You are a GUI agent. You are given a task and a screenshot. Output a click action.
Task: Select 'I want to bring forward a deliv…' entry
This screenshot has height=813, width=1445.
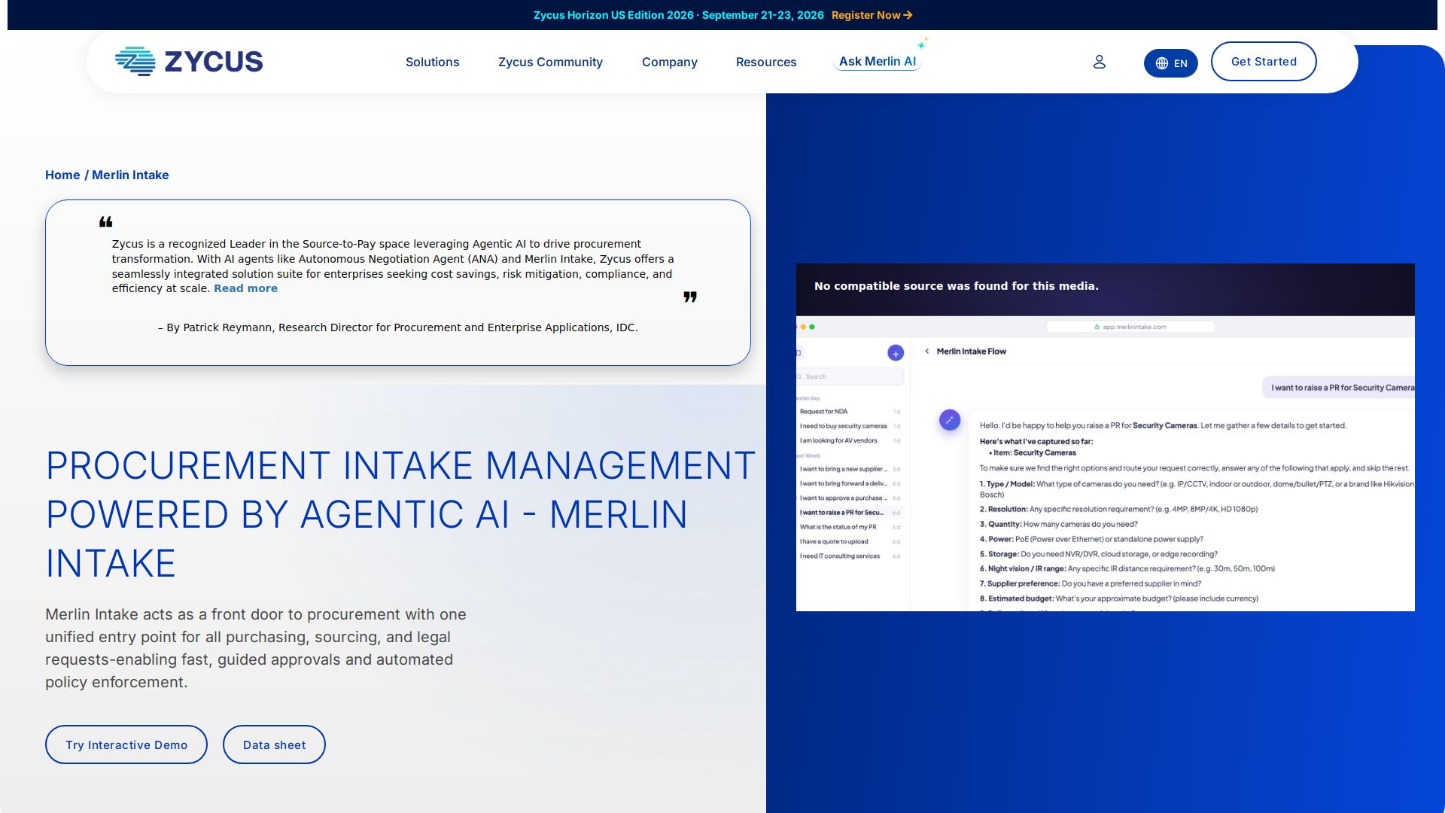[850, 483]
